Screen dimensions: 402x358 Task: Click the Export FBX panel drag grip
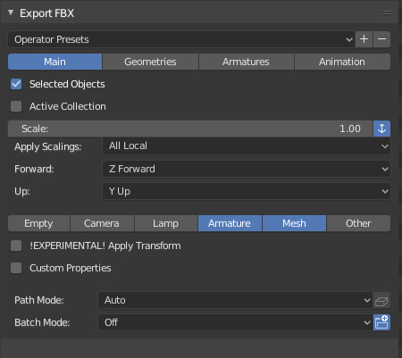pos(386,12)
